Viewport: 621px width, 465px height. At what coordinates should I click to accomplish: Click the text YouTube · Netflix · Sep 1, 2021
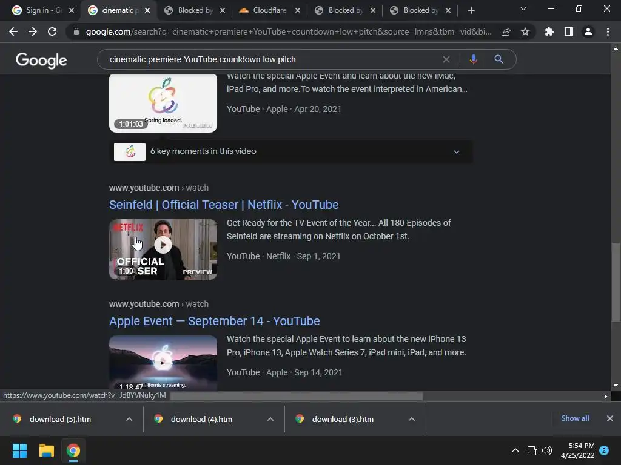point(284,256)
